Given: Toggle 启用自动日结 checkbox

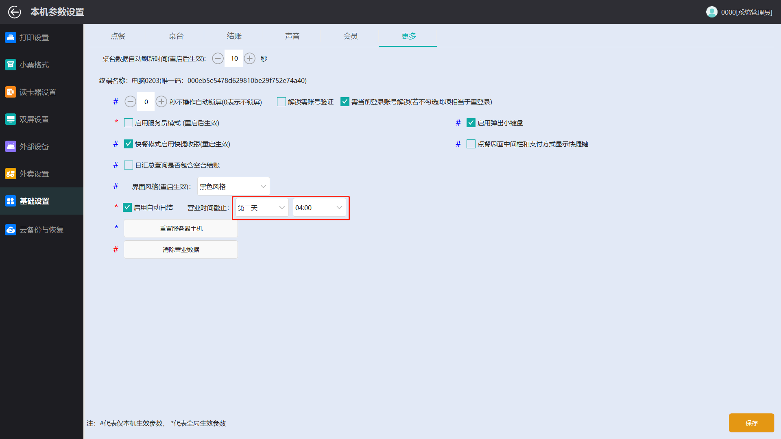Looking at the screenshot, I should tap(127, 207).
